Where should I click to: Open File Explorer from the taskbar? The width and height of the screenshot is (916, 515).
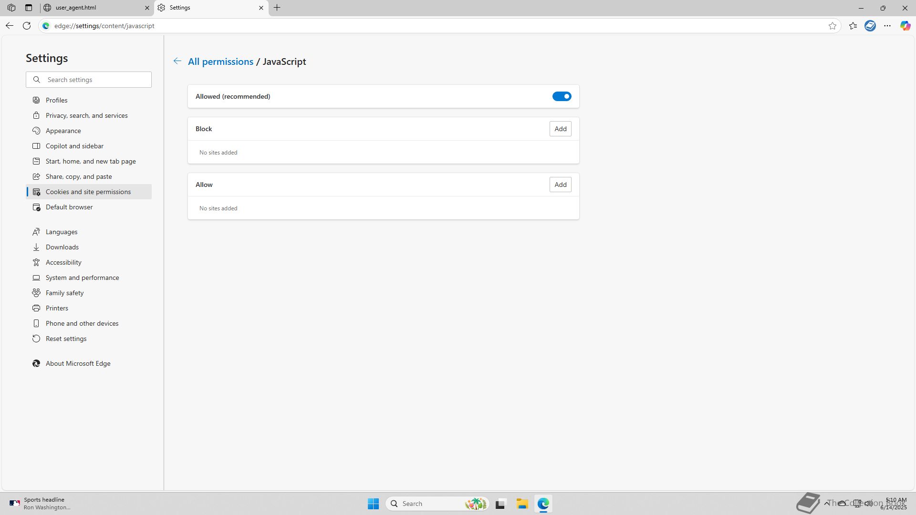click(522, 504)
